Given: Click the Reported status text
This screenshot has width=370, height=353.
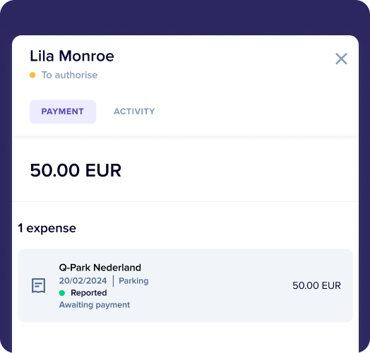Looking at the screenshot, I should [89, 293].
